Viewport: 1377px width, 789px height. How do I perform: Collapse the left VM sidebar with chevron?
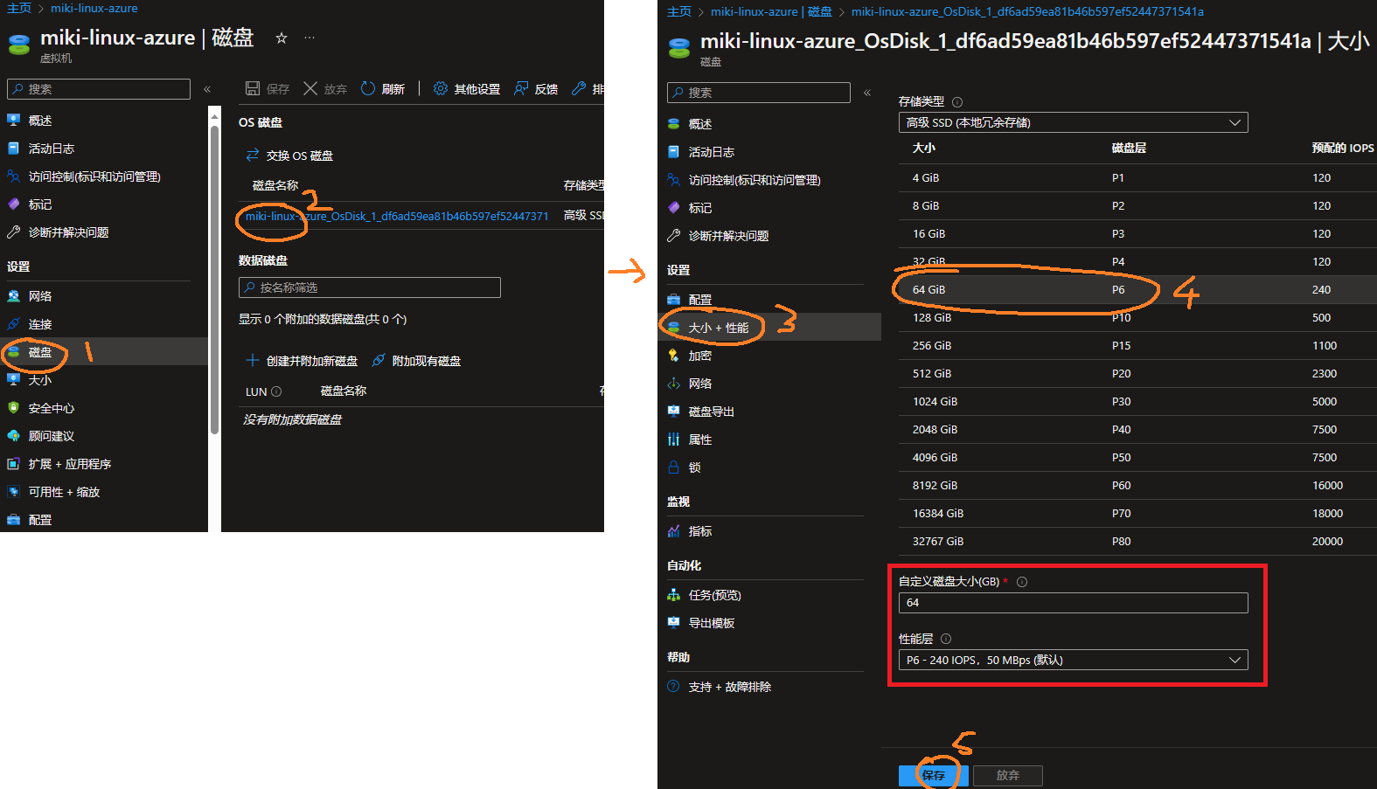(x=207, y=89)
